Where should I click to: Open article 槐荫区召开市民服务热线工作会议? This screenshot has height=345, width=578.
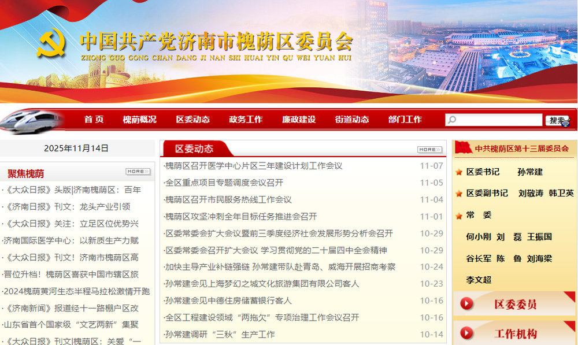[x=228, y=200]
